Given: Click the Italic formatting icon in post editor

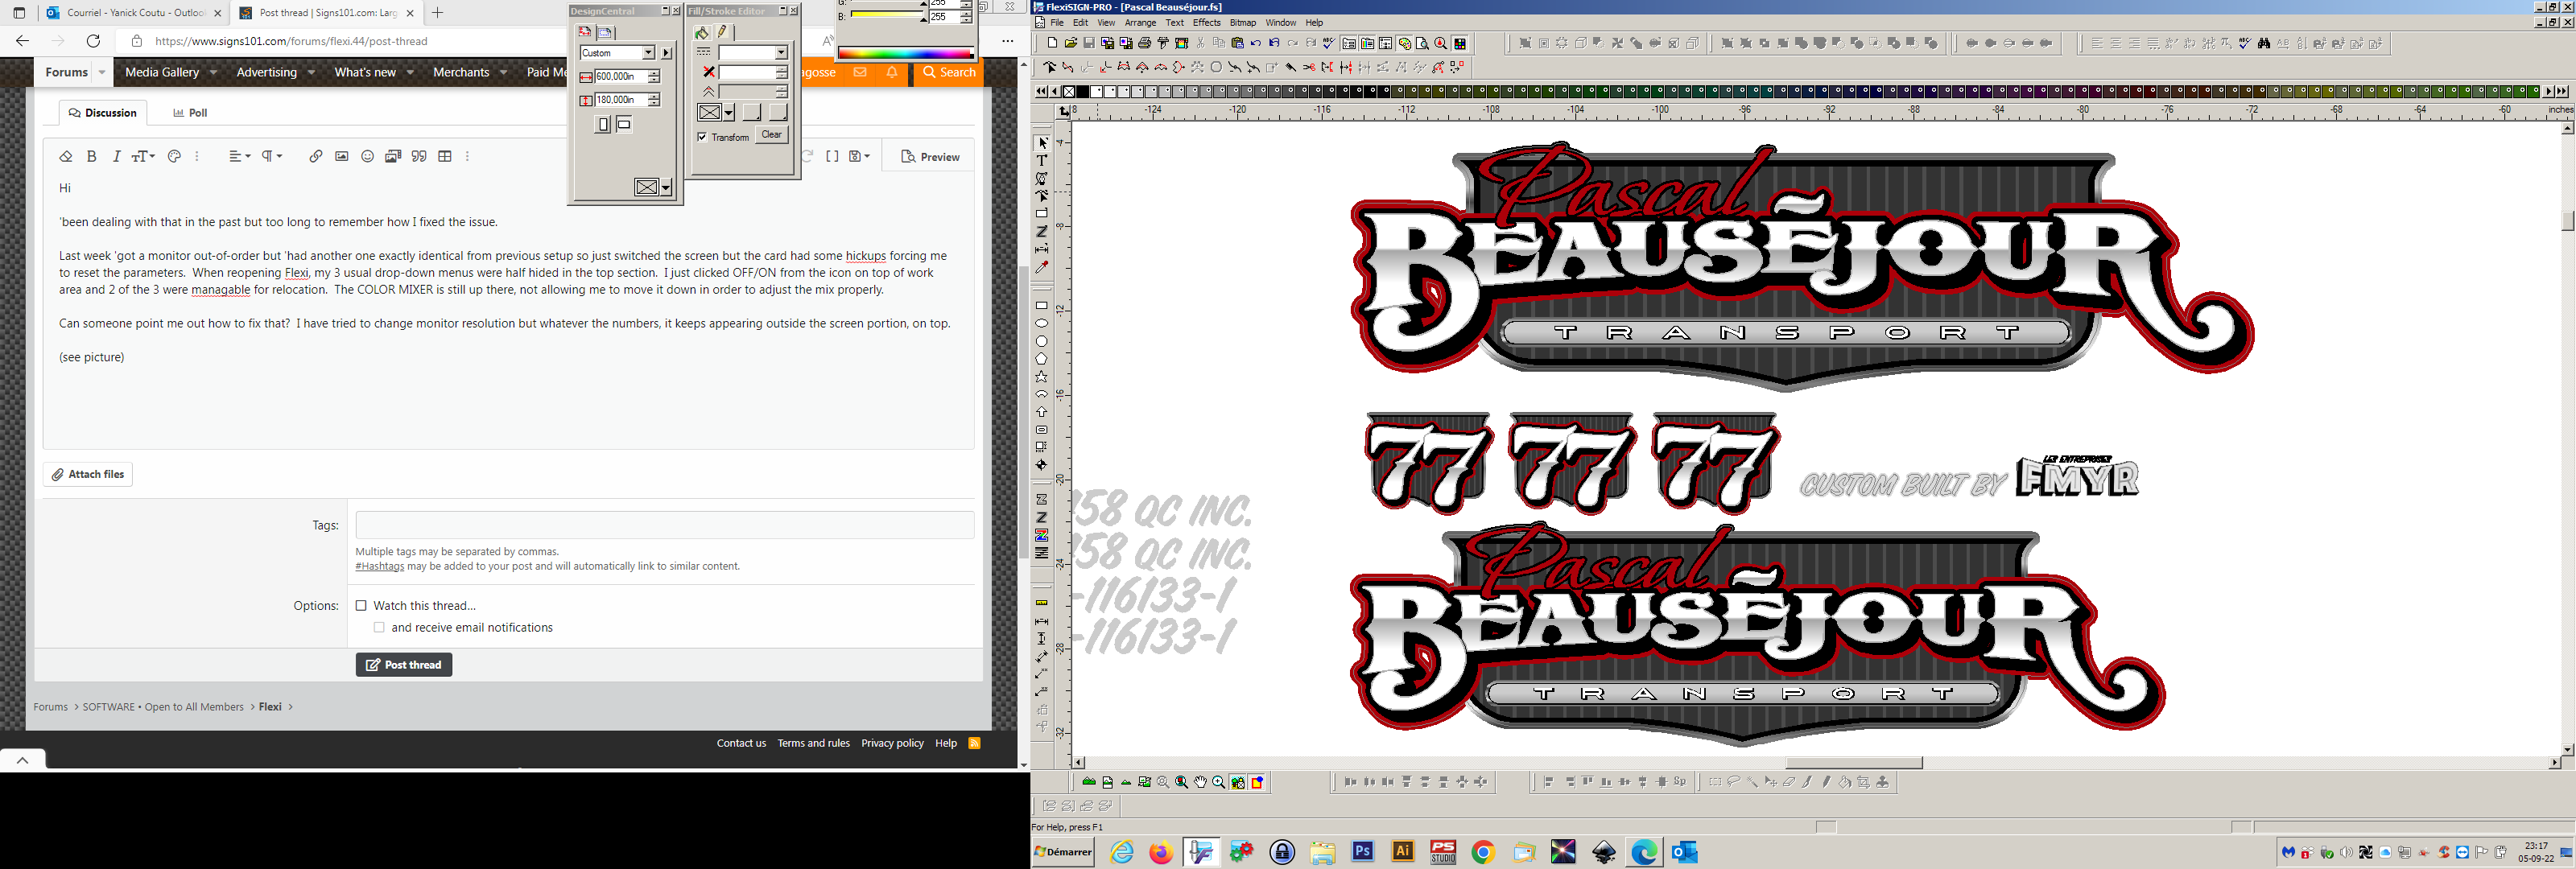Looking at the screenshot, I should click(x=117, y=156).
